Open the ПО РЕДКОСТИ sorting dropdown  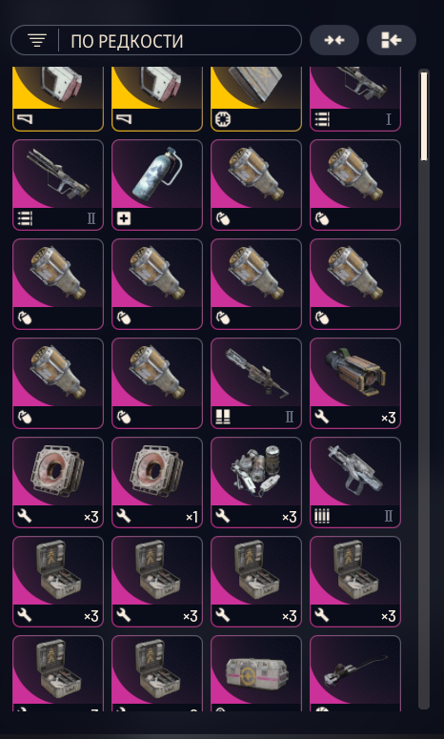[x=156, y=41]
